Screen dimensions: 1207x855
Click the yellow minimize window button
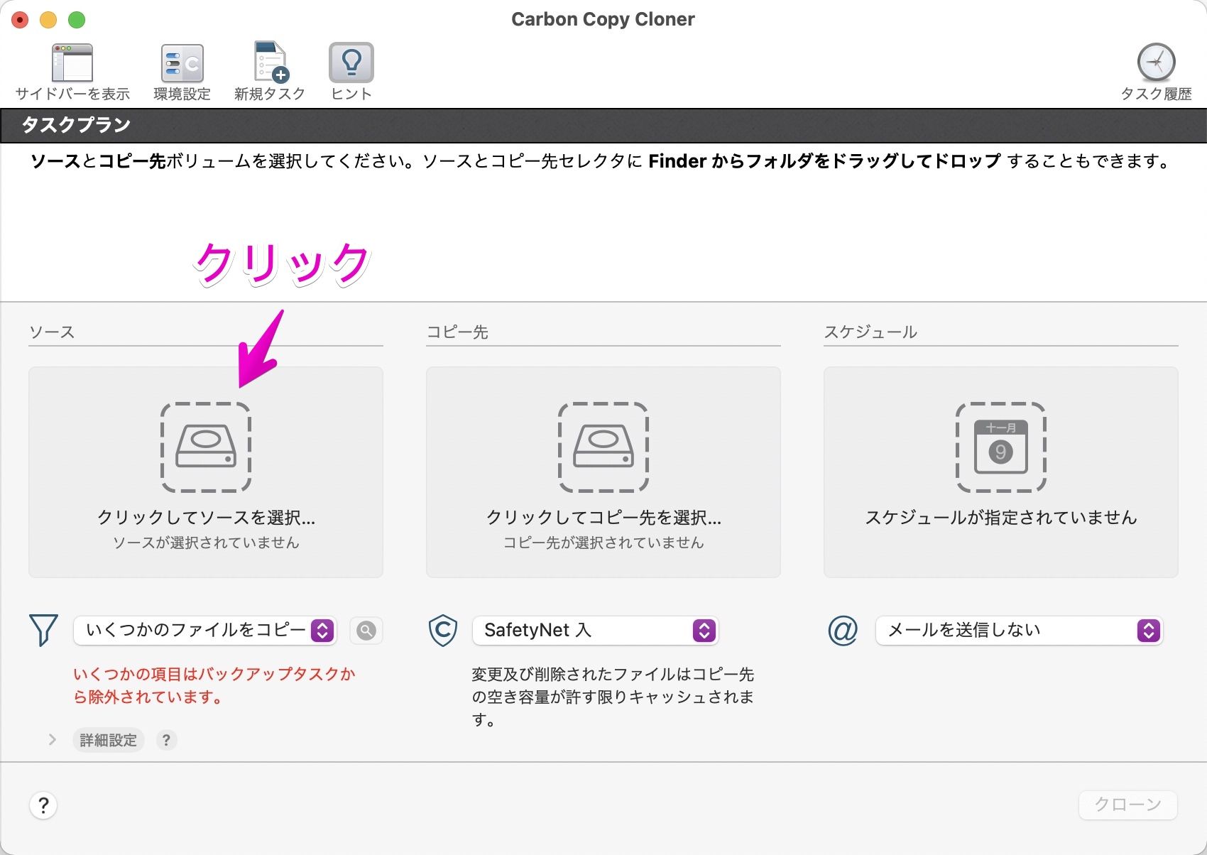click(x=48, y=20)
